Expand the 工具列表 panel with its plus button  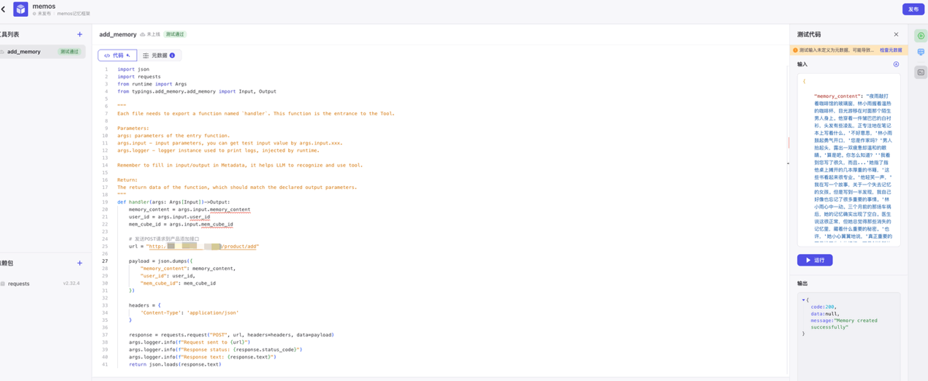tap(80, 34)
